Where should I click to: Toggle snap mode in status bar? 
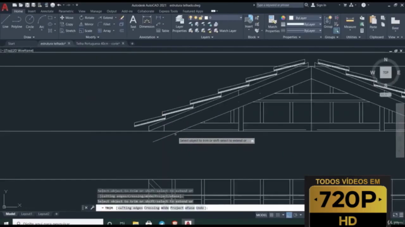[x=278, y=215]
